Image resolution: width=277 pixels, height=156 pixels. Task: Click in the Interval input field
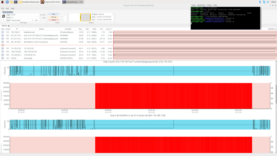(25, 17)
